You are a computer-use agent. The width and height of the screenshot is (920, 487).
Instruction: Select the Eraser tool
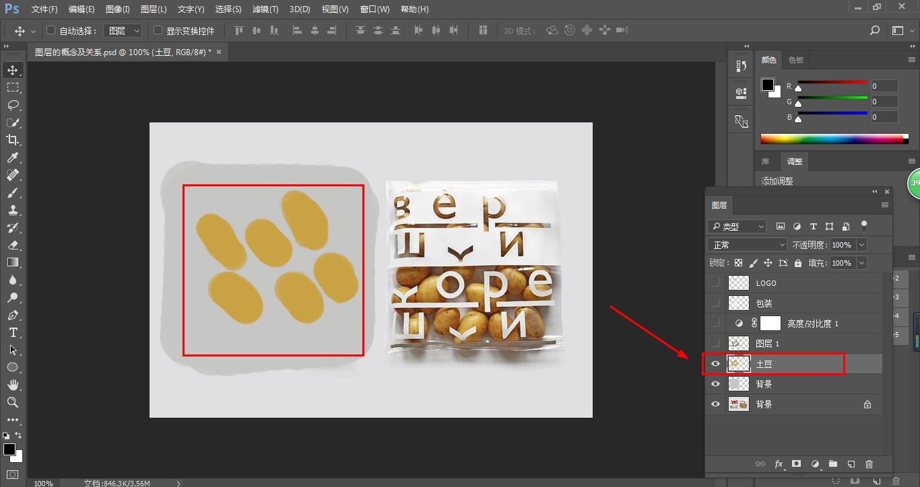tap(13, 245)
